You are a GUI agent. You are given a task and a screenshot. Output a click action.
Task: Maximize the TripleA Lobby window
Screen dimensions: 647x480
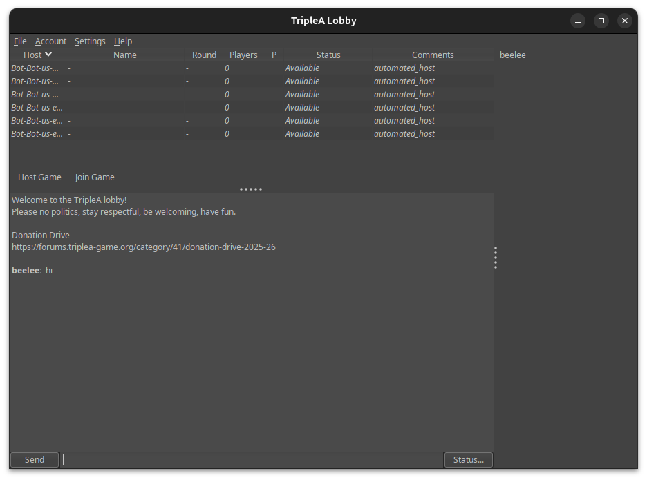[x=601, y=21]
